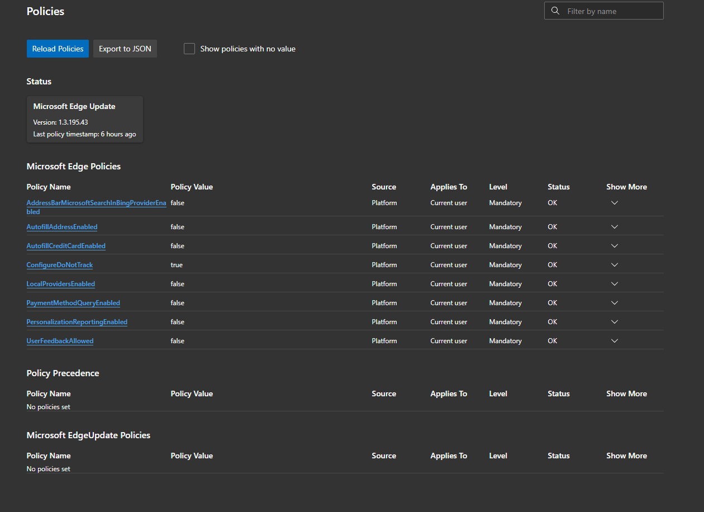Click Platform source in UserFeedbackAllowed row
The width and height of the screenshot is (704, 512).
click(x=384, y=341)
